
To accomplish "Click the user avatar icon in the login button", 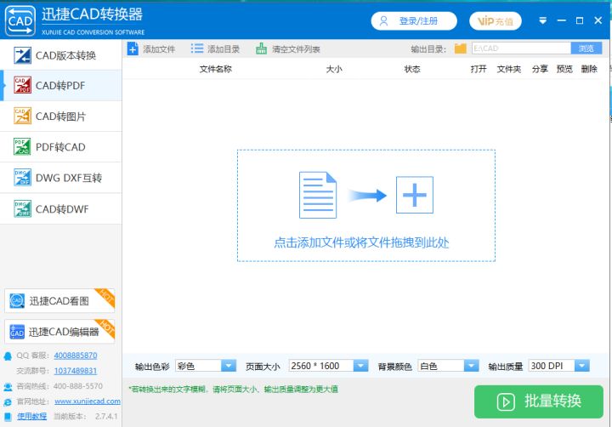I will click(383, 20).
